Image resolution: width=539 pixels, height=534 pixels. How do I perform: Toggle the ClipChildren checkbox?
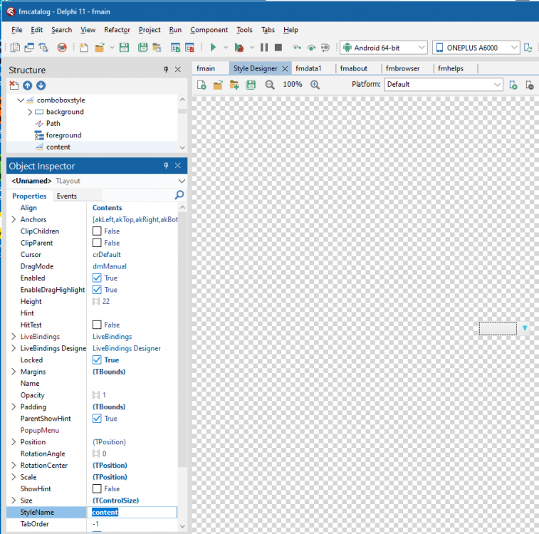coord(97,231)
